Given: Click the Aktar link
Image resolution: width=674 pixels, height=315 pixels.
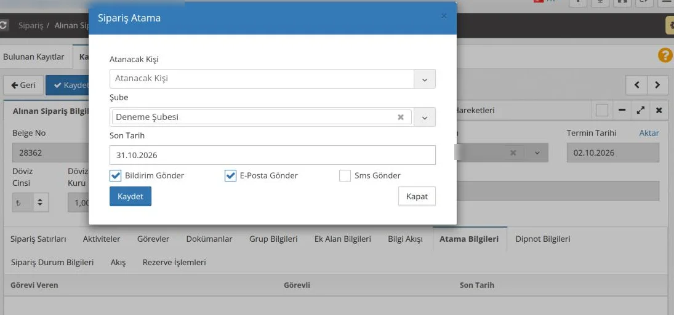Looking at the screenshot, I should coord(649,134).
